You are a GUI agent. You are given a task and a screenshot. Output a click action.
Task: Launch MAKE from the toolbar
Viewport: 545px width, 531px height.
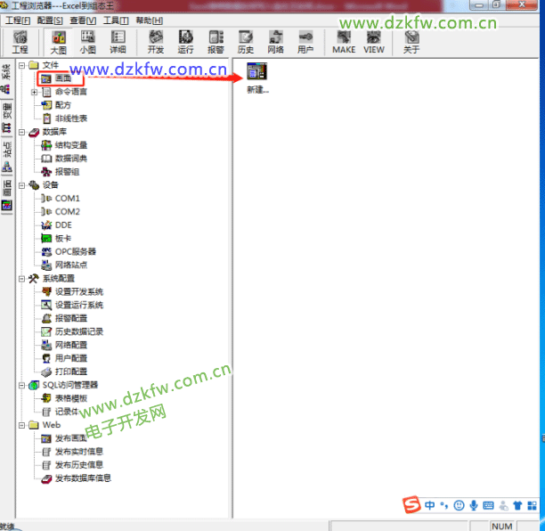344,42
